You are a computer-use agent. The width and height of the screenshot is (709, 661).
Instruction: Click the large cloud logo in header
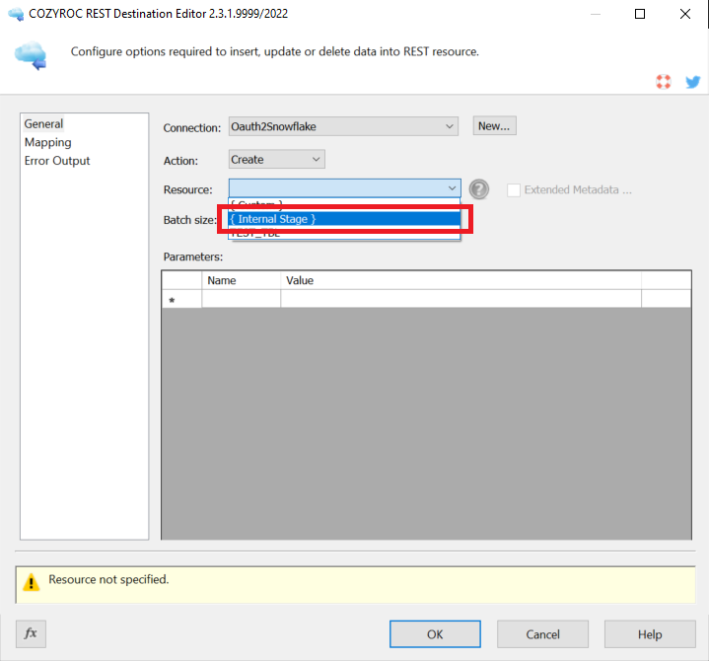(31, 55)
